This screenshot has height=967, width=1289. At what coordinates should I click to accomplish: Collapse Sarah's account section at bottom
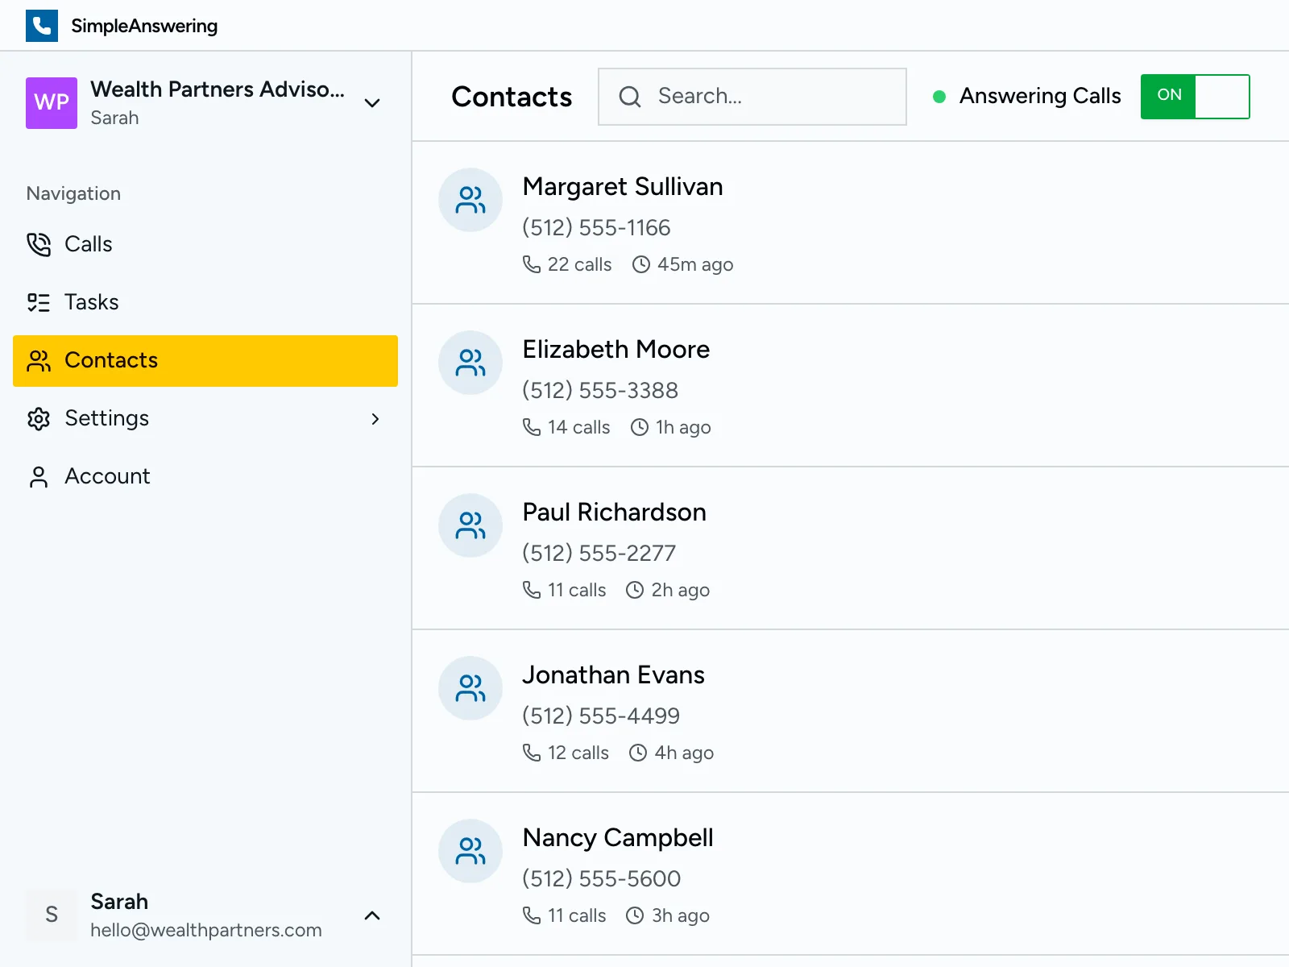tap(371, 915)
